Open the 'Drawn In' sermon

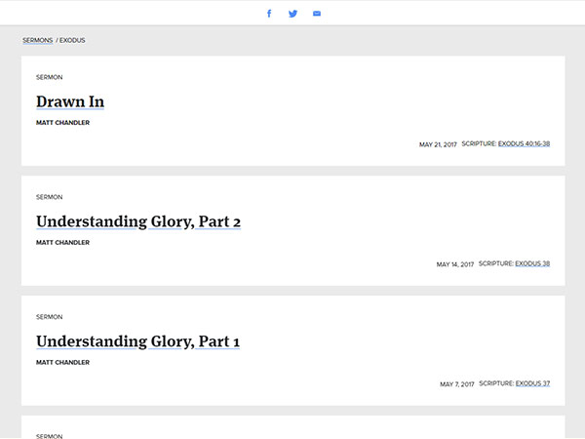point(70,101)
